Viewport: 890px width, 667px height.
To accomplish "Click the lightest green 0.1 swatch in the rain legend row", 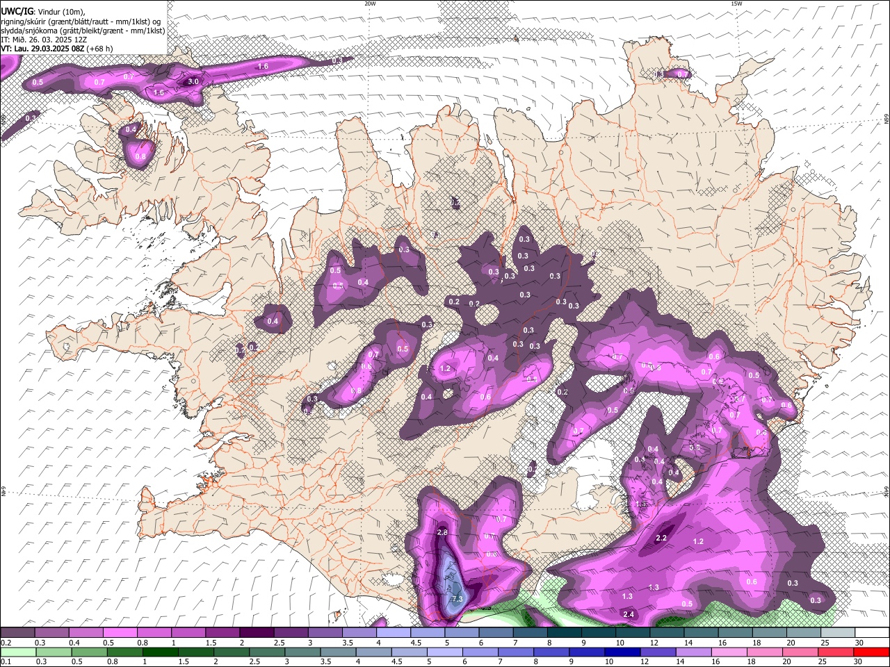I will coord(17,652).
